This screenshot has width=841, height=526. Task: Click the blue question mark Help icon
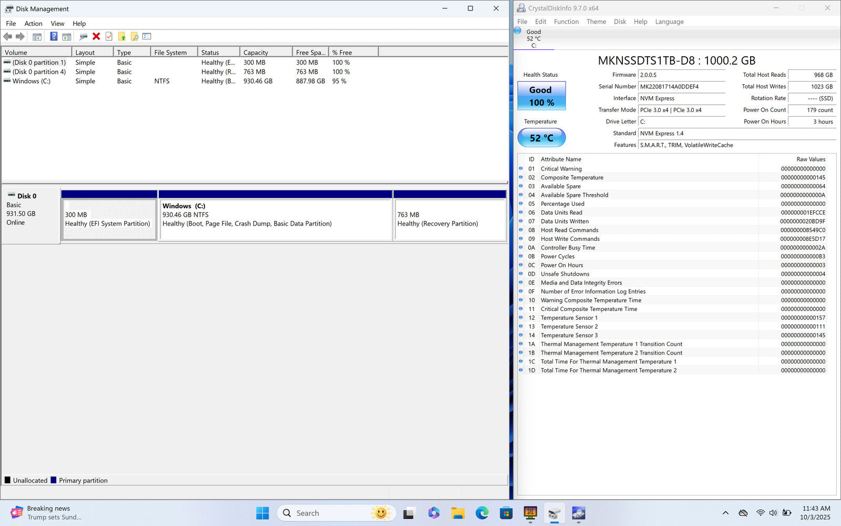[54, 36]
